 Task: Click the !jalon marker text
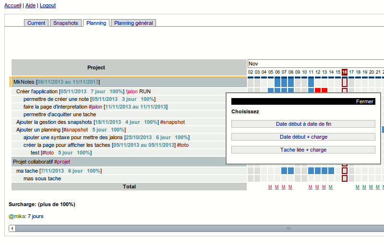click(x=132, y=91)
